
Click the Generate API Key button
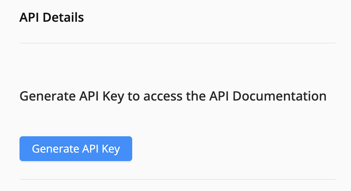click(x=76, y=149)
